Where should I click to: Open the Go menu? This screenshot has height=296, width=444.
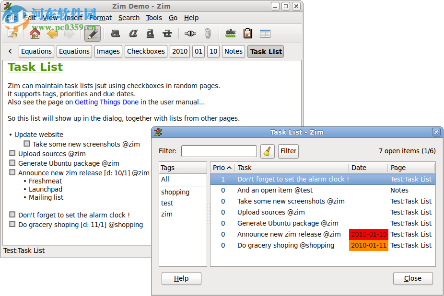click(x=173, y=18)
